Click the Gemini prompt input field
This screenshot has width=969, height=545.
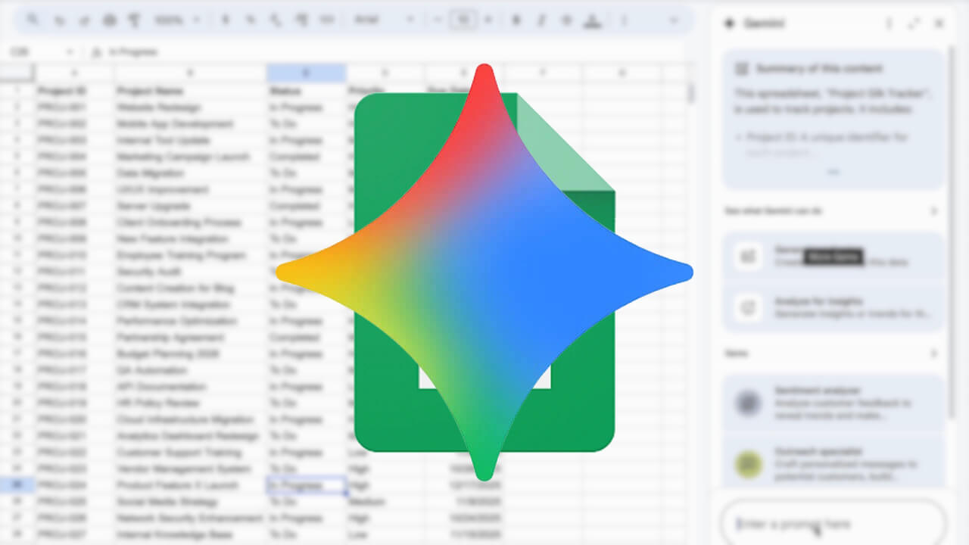pos(825,523)
